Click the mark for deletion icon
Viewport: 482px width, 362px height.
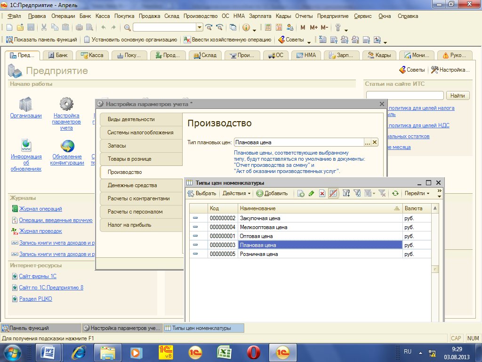322,193
